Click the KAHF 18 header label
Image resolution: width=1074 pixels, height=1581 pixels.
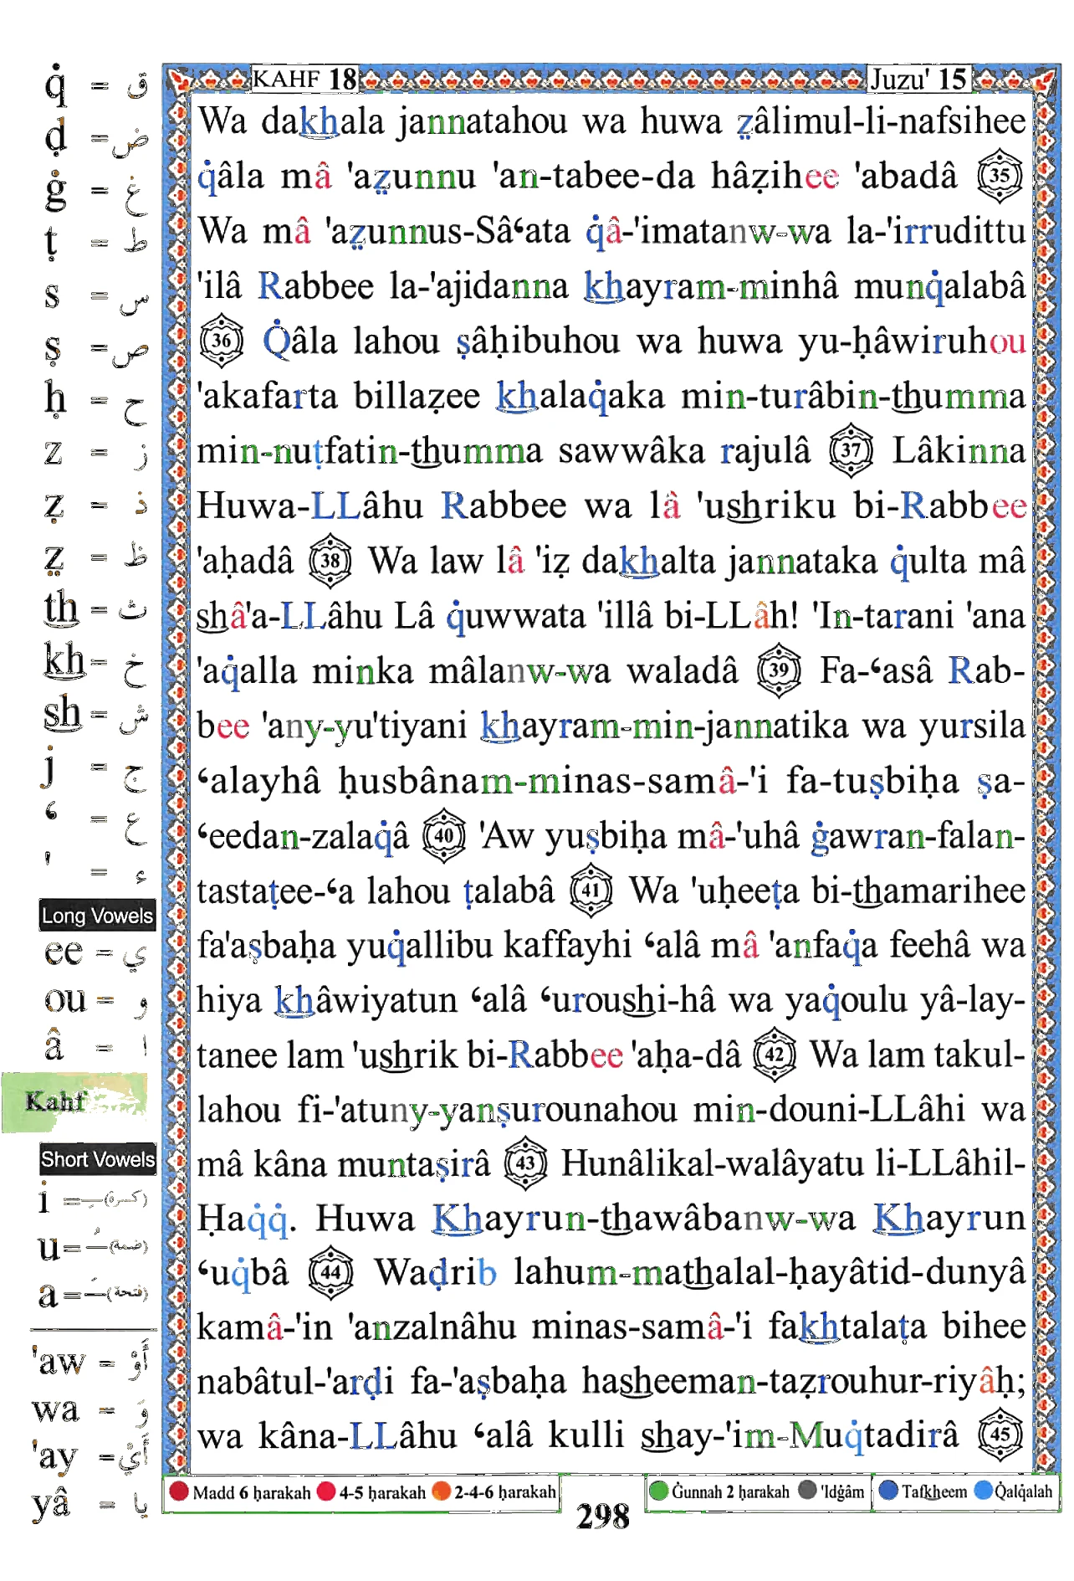point(304,80)
